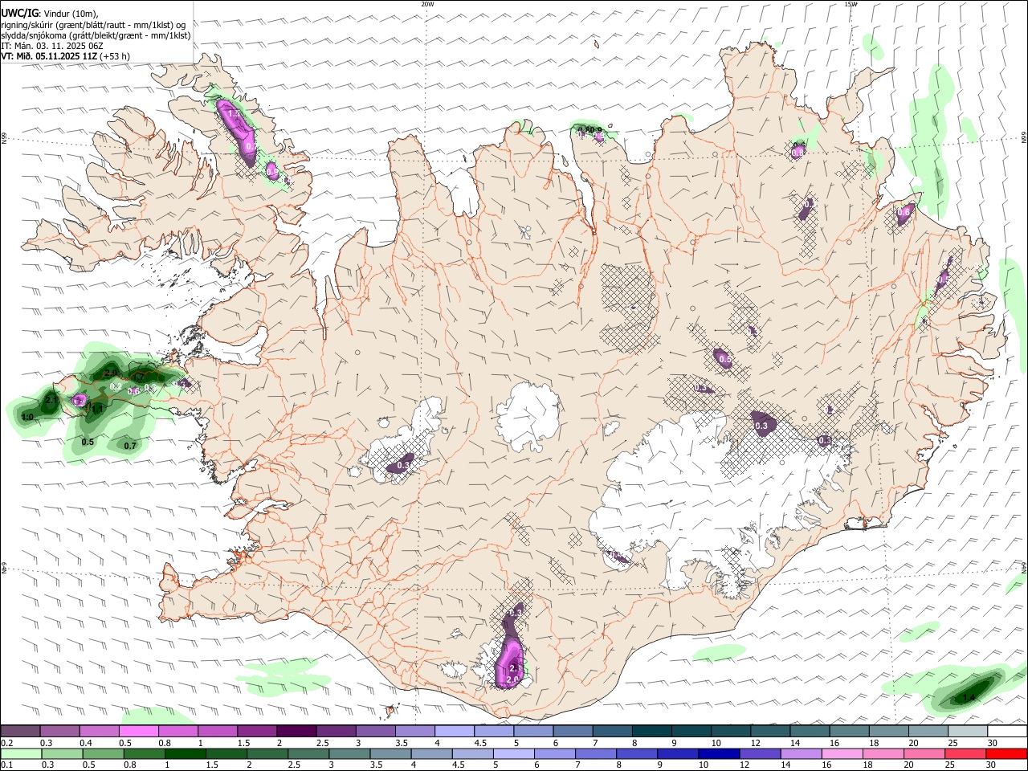Click the '20W' longitude label
This screenshot has width=1028, height=771.
tap(427, 4)
